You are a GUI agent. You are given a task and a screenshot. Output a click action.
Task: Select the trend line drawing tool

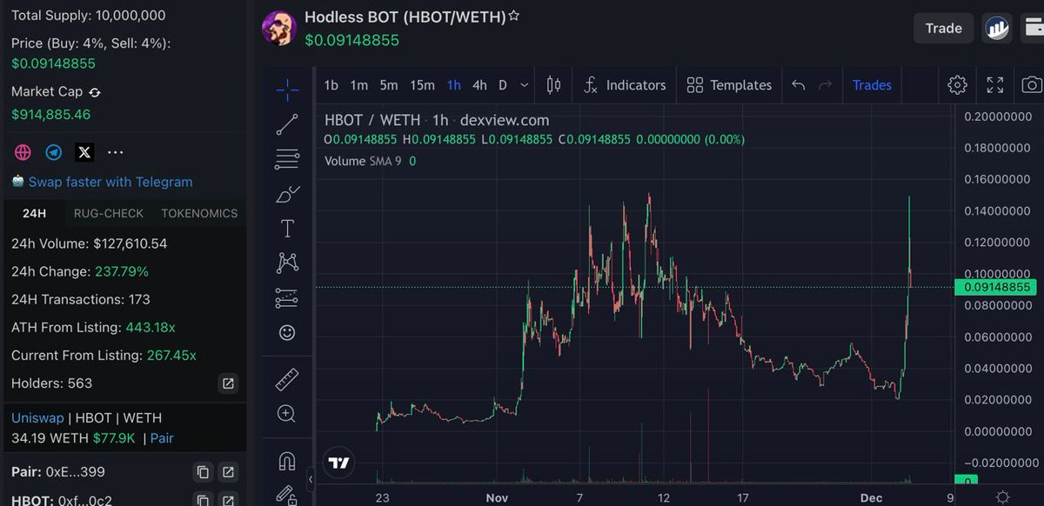tap(287, 124)
